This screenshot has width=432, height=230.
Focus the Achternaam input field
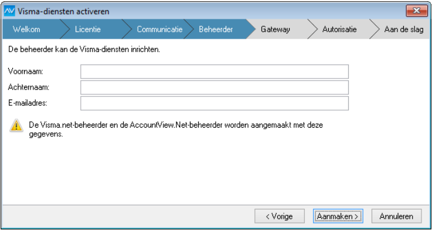tap(215, 87)
